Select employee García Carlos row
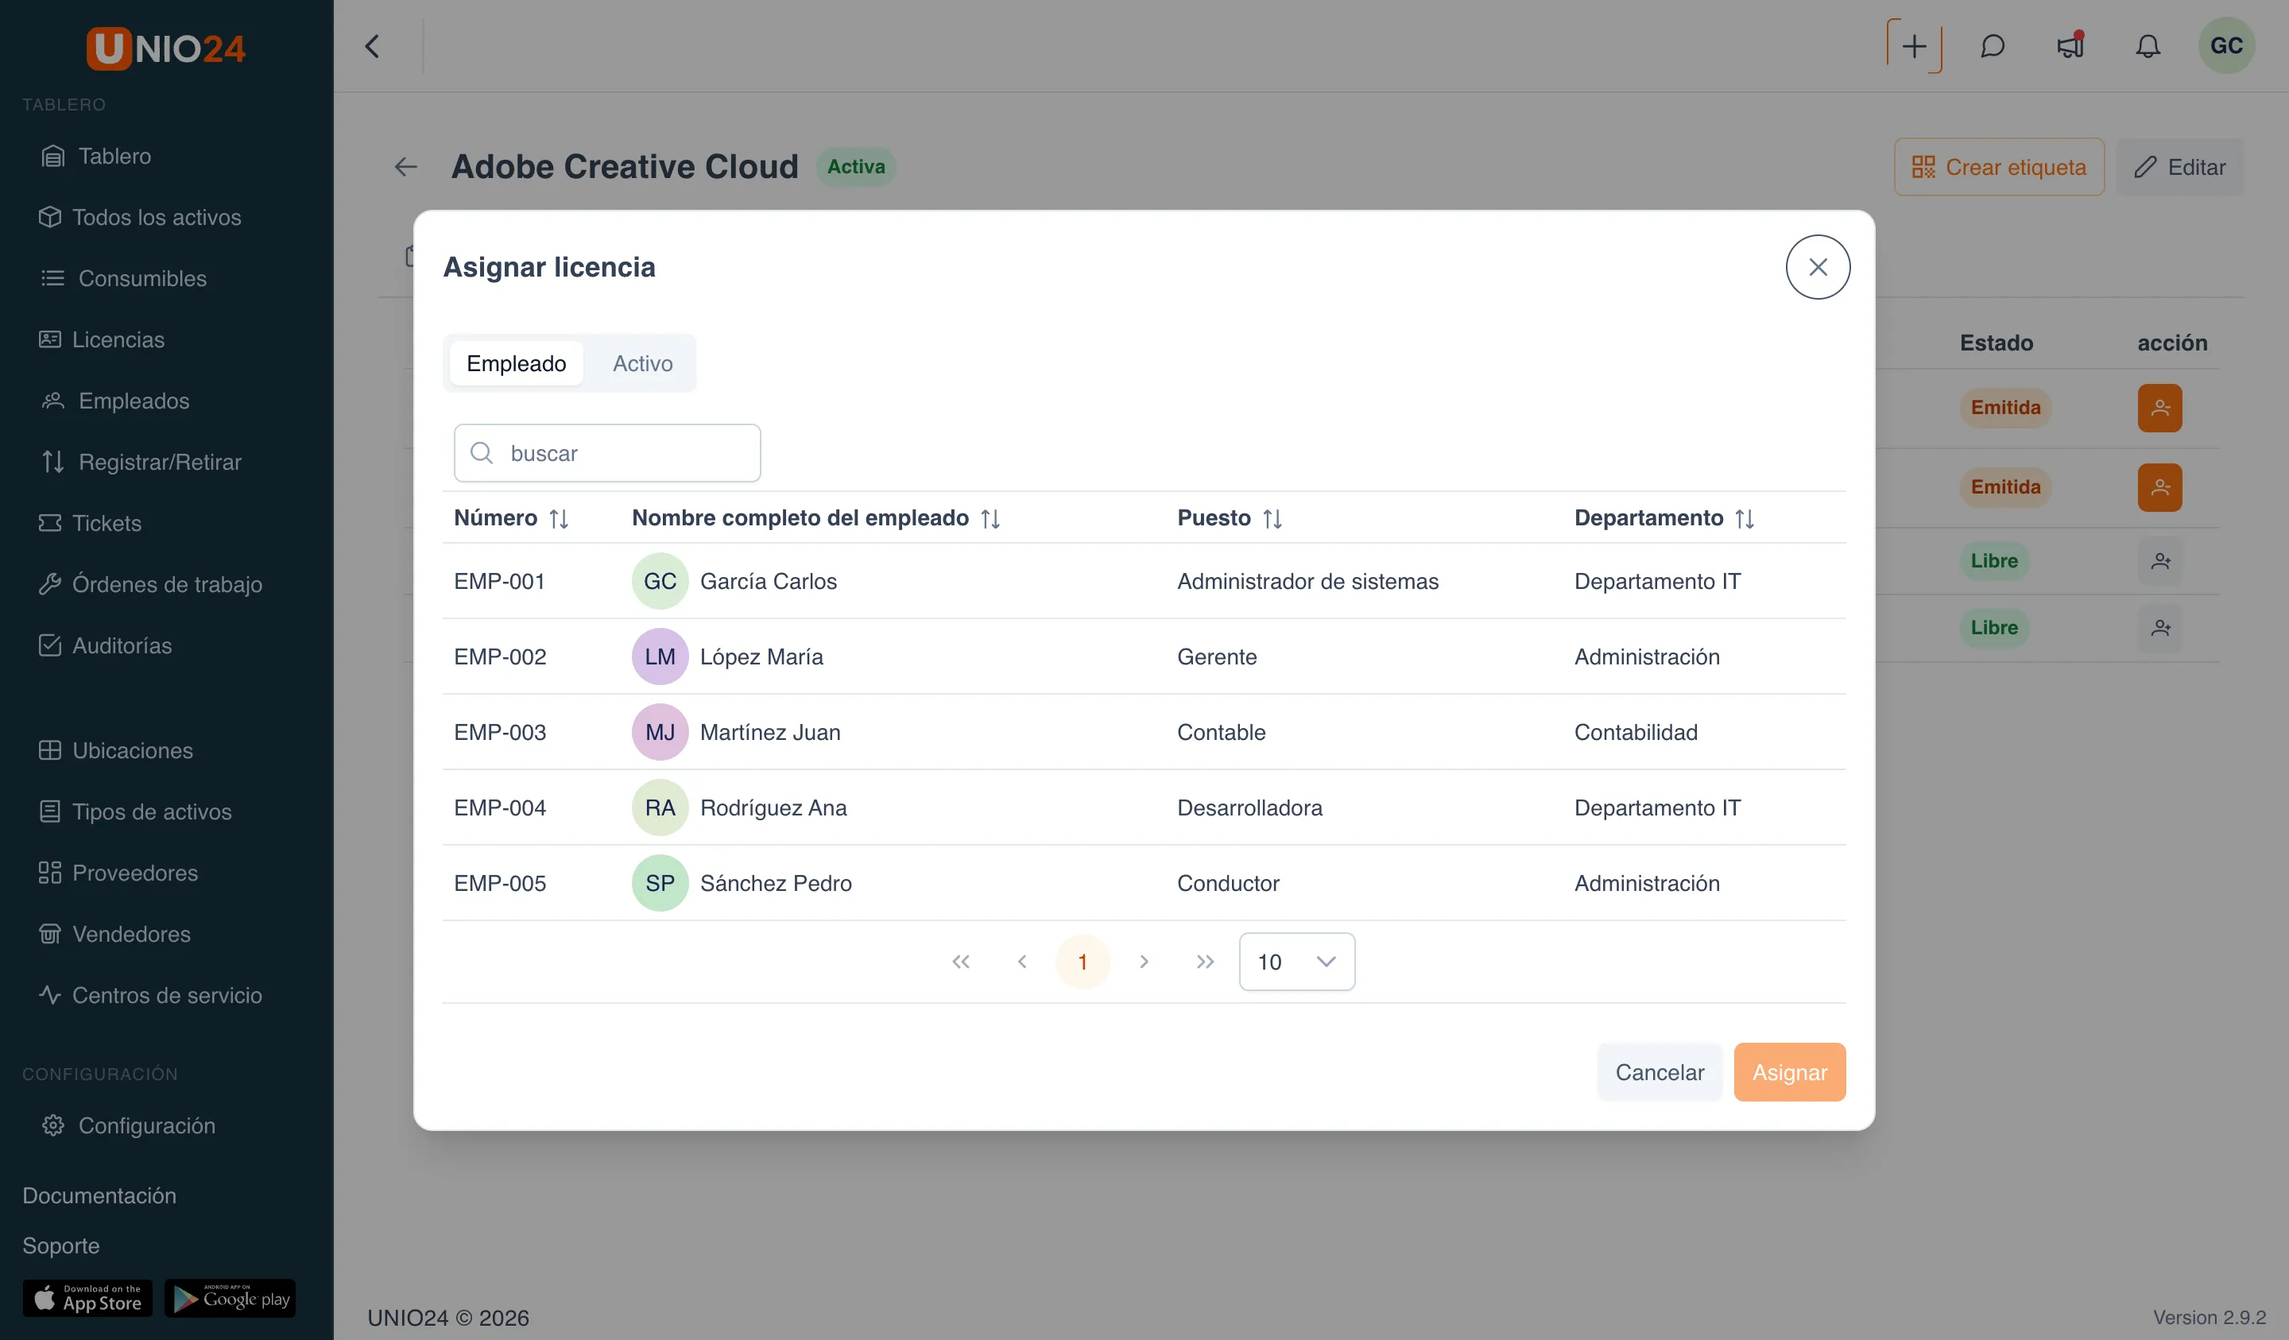Image resolution: width=2289 pixels, height=1340 pixels. pos(1144,582)
